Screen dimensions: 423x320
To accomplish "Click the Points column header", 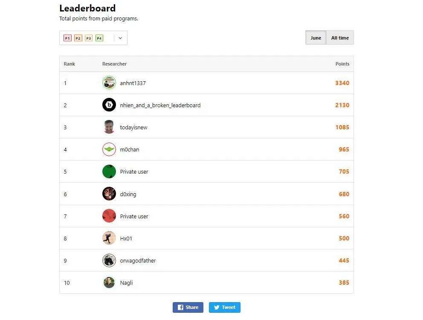I will coord(342,64).
